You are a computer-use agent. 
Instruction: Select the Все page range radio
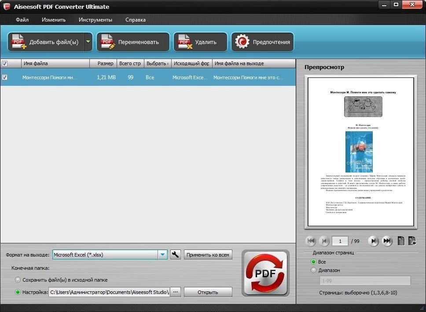(313, 262)
